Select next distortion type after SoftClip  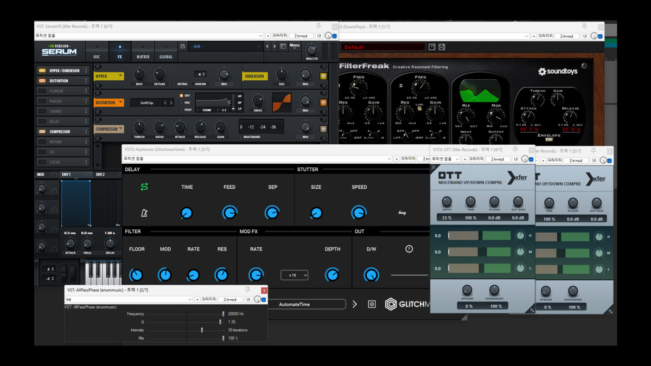pos(171,103)
